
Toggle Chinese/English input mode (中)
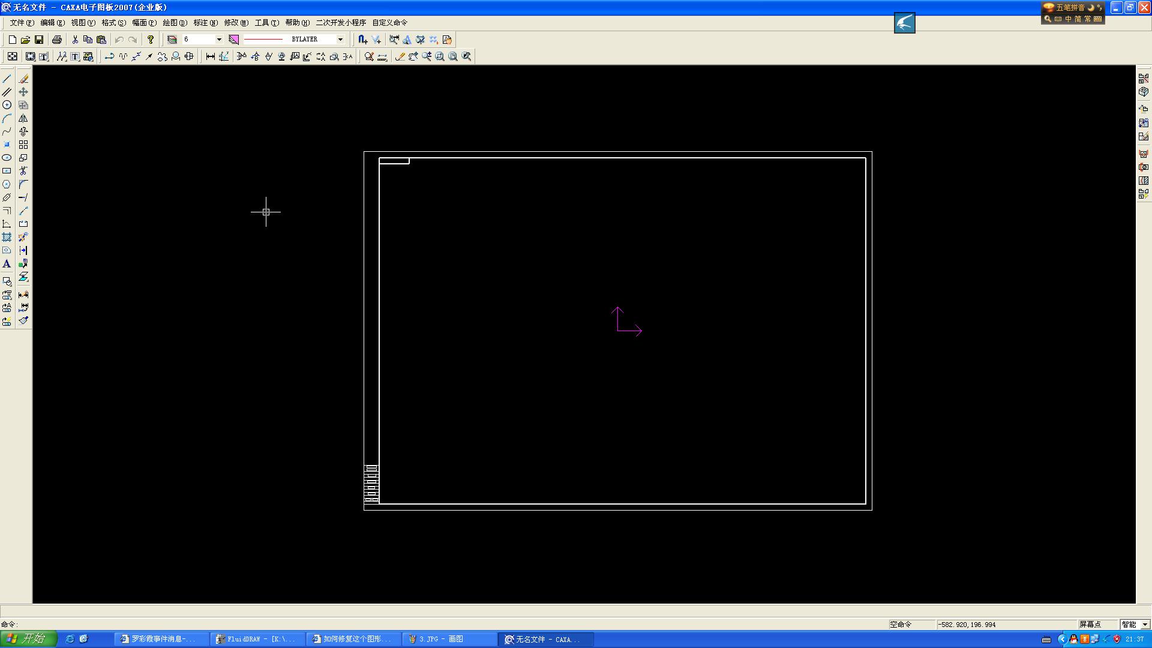pos(1069,19)
